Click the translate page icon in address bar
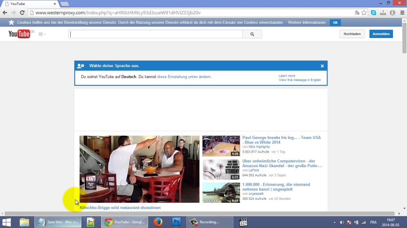Image resolution: width=407 pixels, height=228 pixels. [357, 13]
